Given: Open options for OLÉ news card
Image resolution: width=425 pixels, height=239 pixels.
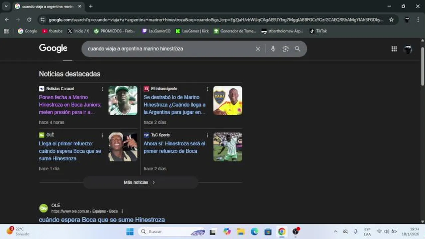Looking at the screenshot, I should coord(102,135).
